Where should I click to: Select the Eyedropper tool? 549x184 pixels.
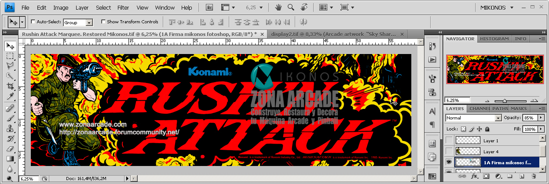(10, 96)
